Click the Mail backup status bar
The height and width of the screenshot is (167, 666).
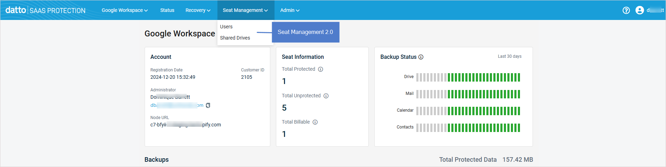[468, 94]
